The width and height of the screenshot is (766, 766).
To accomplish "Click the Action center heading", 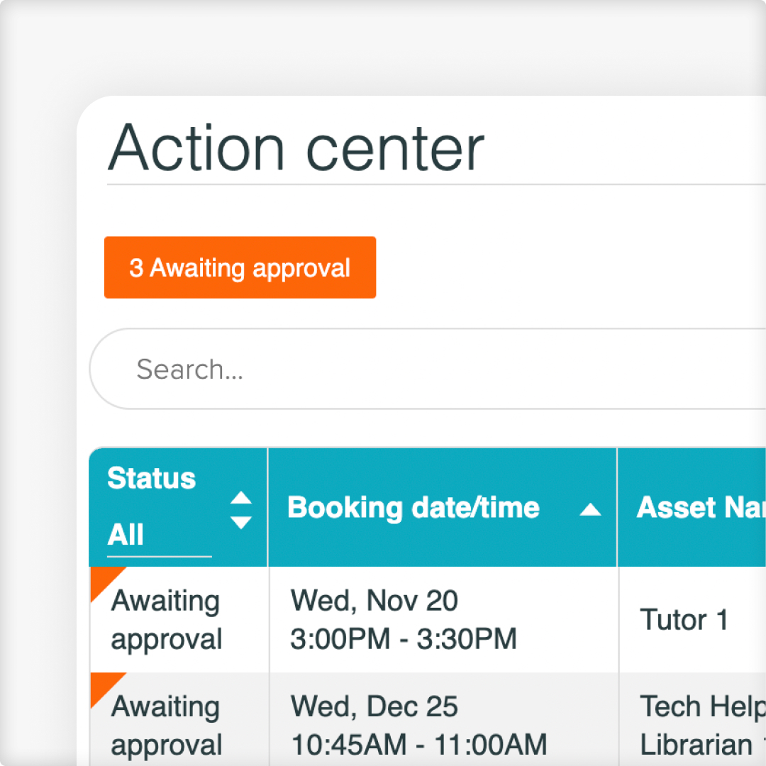I will (296, 148).
